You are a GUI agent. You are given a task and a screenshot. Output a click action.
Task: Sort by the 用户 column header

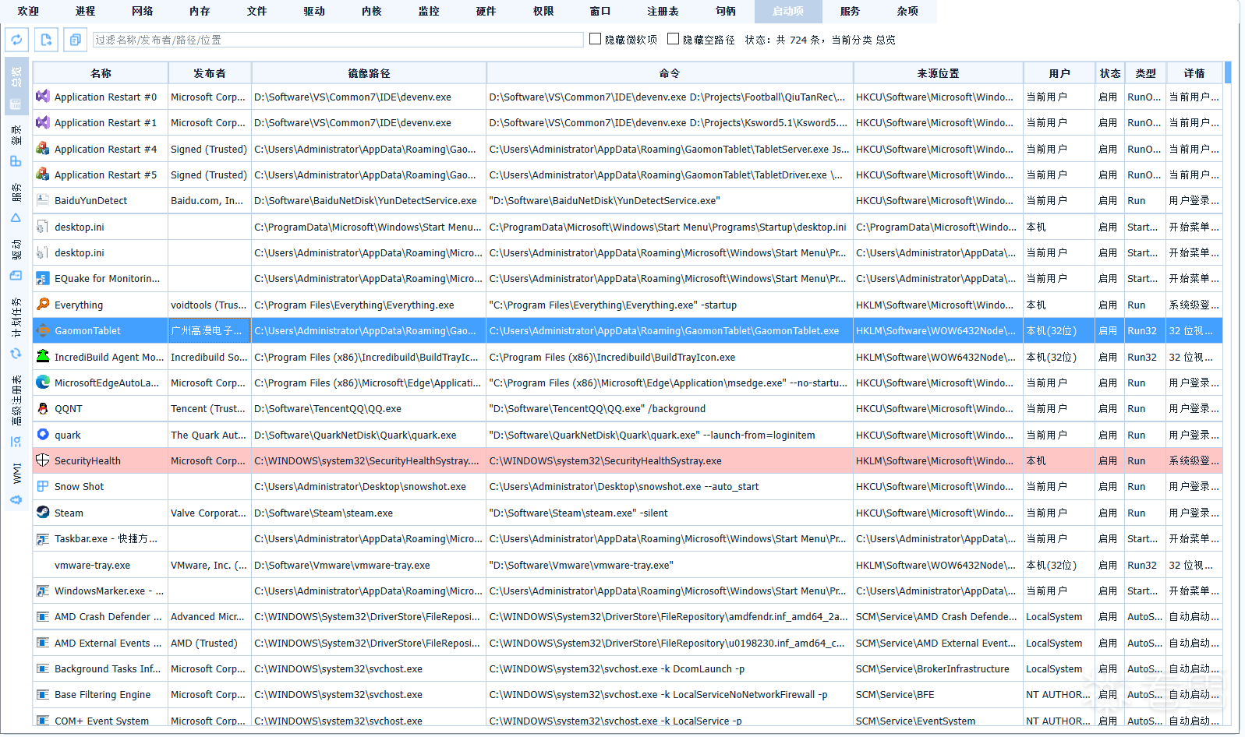(x=1059, y=73)
